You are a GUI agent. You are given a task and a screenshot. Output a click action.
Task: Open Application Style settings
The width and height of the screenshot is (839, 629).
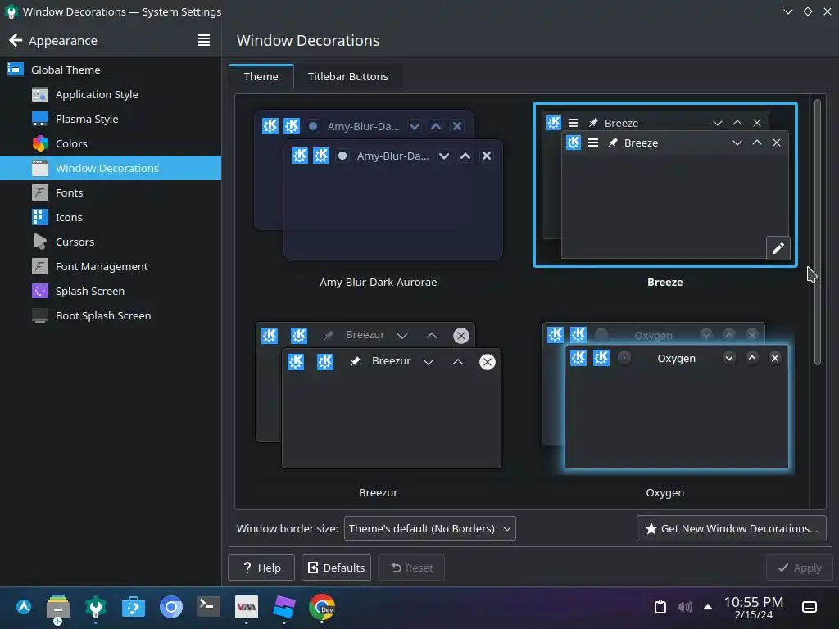coord(111,94)
